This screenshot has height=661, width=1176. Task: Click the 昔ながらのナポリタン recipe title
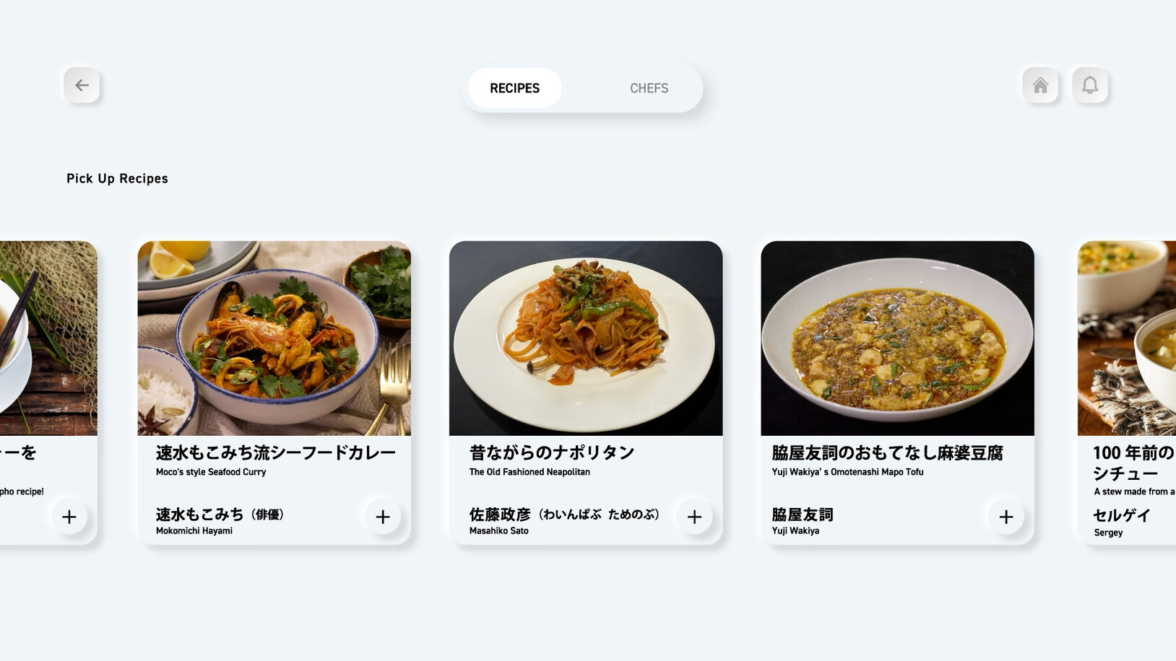click(552, 452)
